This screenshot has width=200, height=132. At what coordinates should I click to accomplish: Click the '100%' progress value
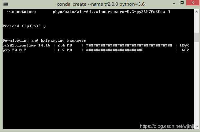point(184,45)
